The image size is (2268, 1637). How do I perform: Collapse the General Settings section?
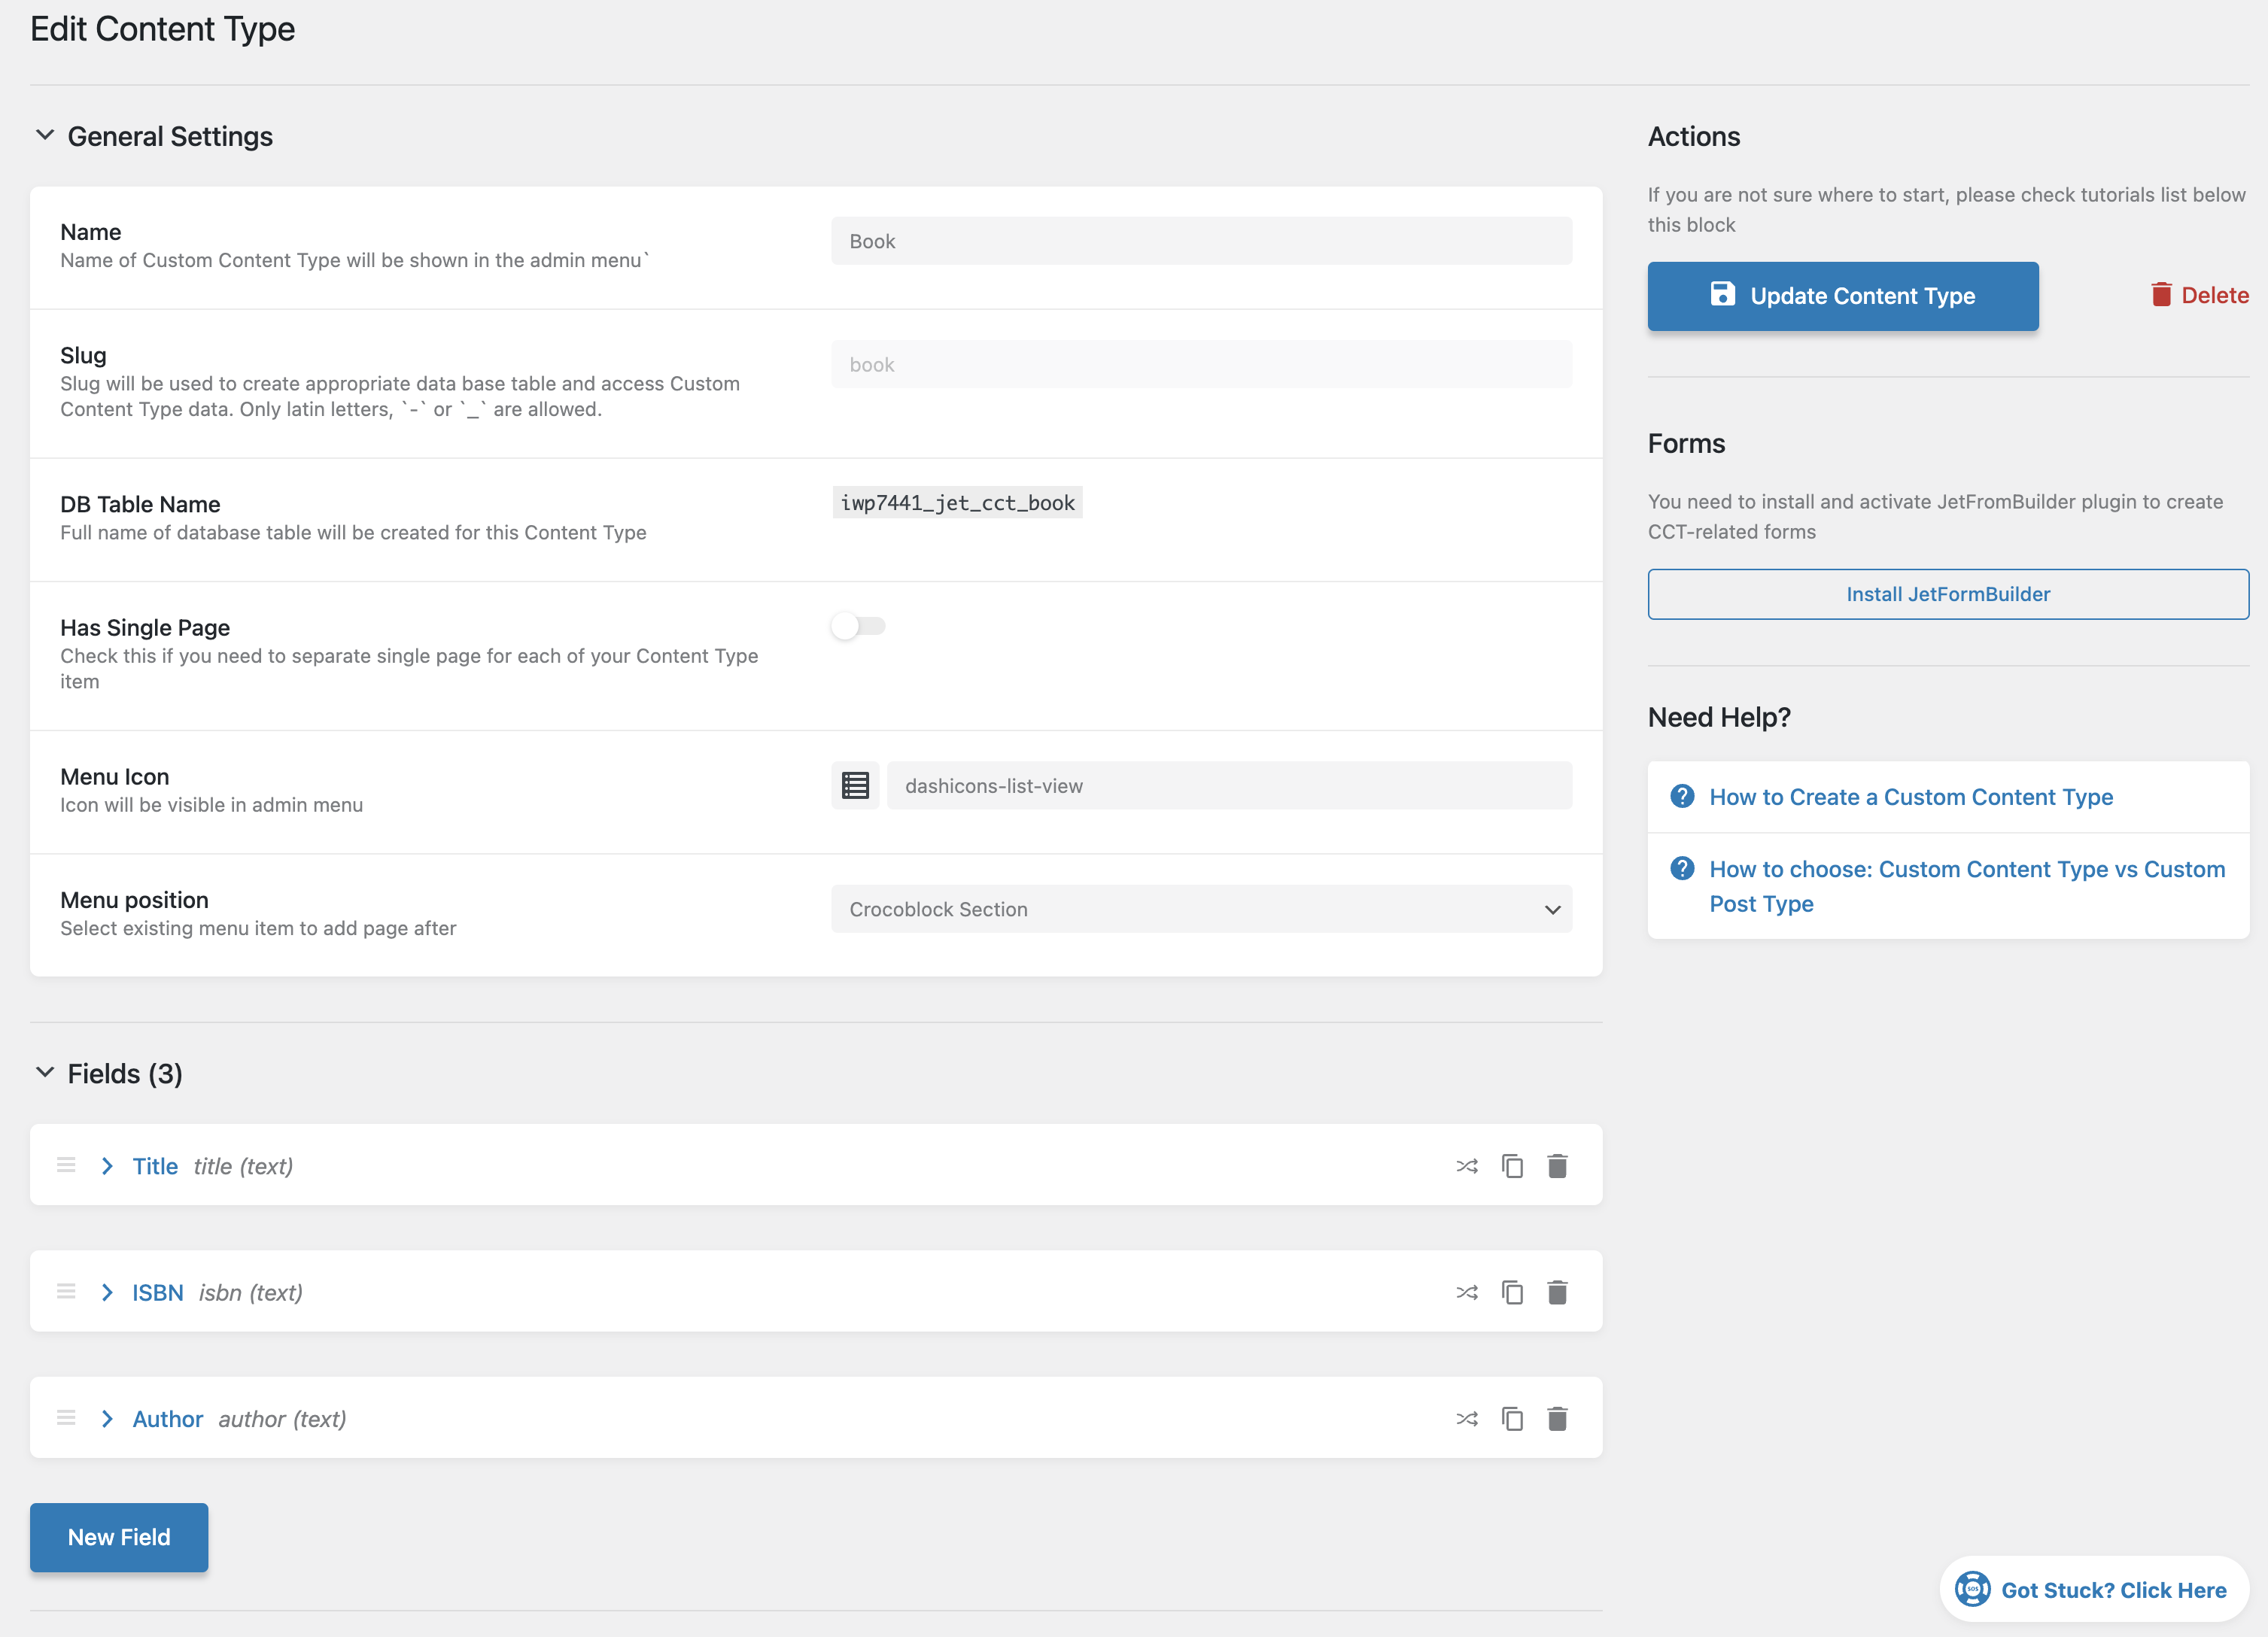coord(45,135)
